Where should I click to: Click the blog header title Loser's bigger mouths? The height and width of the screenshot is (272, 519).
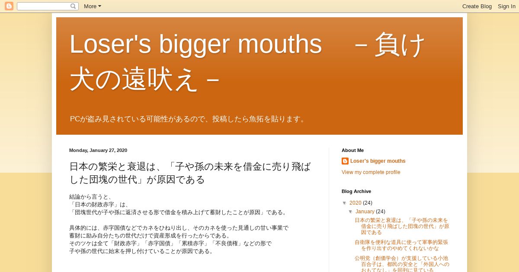click(248, 61)
